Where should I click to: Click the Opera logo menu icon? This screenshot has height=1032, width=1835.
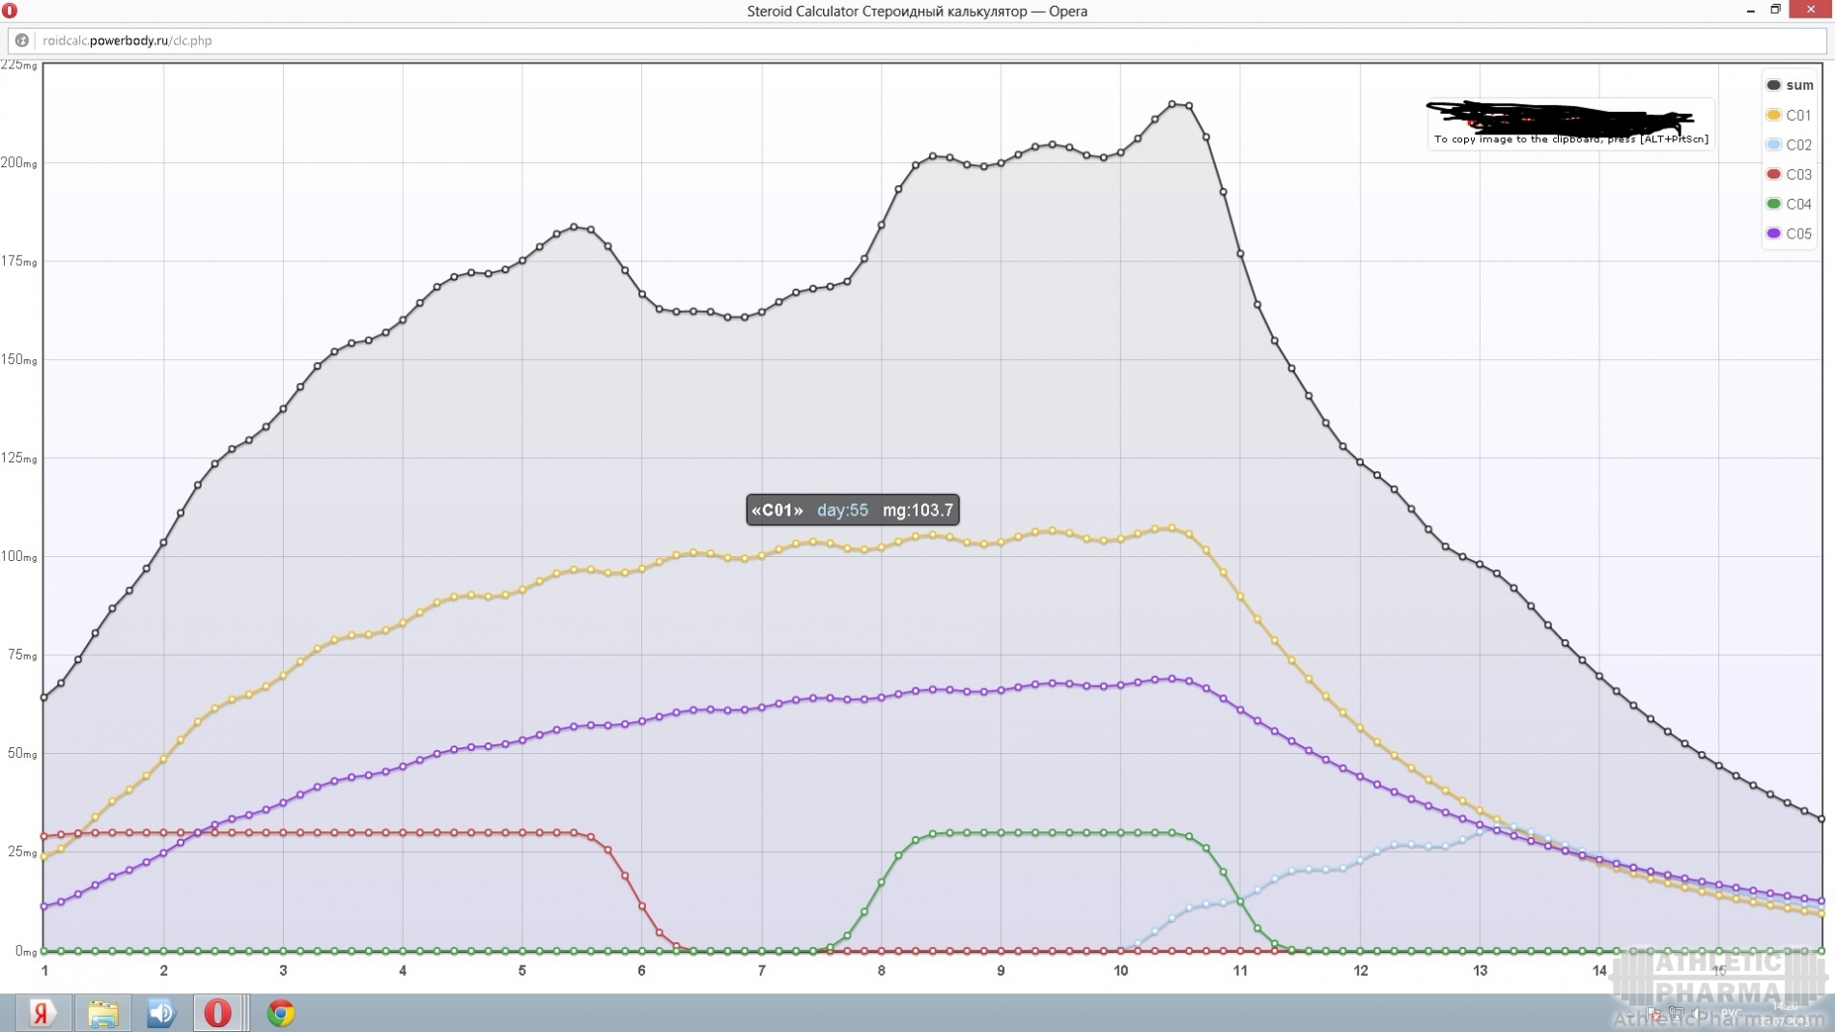point(10,11)
